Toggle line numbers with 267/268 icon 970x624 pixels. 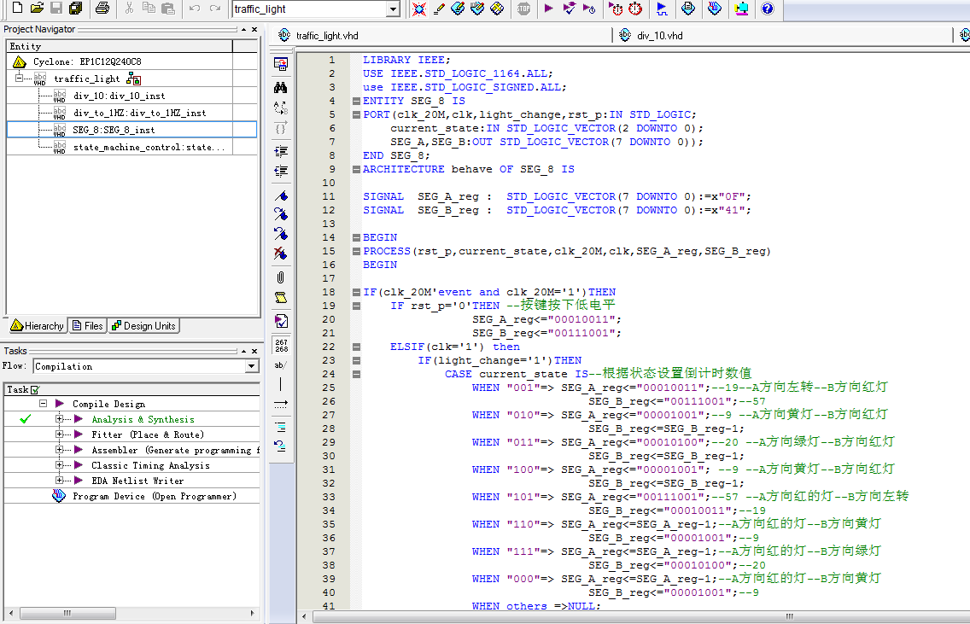click(x=280, y=345)
